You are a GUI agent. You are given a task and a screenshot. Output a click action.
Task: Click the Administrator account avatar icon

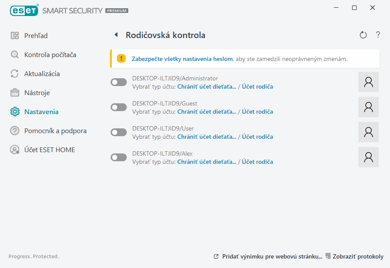point(369,82)
